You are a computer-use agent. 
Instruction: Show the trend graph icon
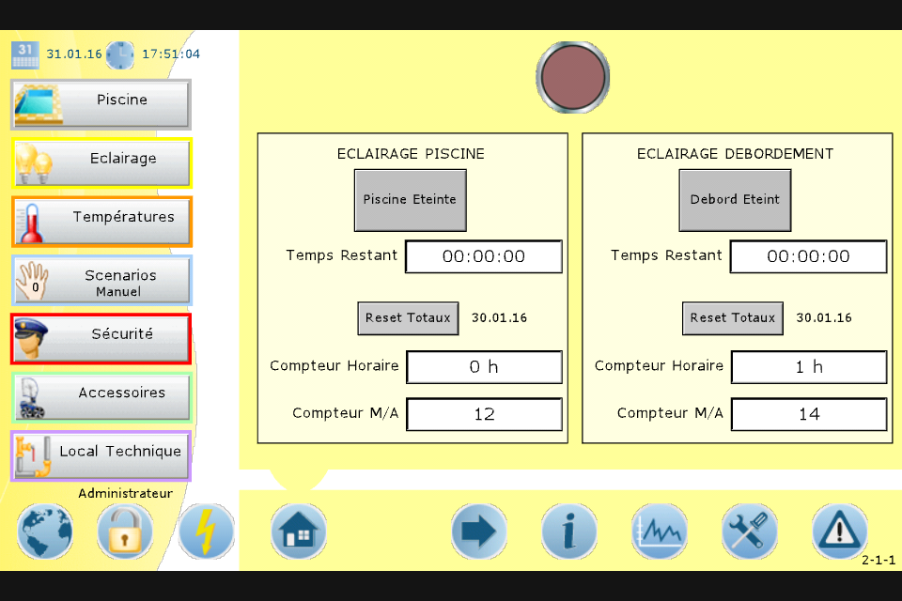click(659, 532)
